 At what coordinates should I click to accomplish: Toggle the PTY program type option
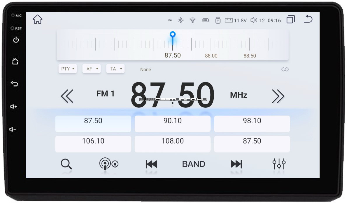[68, 69]
